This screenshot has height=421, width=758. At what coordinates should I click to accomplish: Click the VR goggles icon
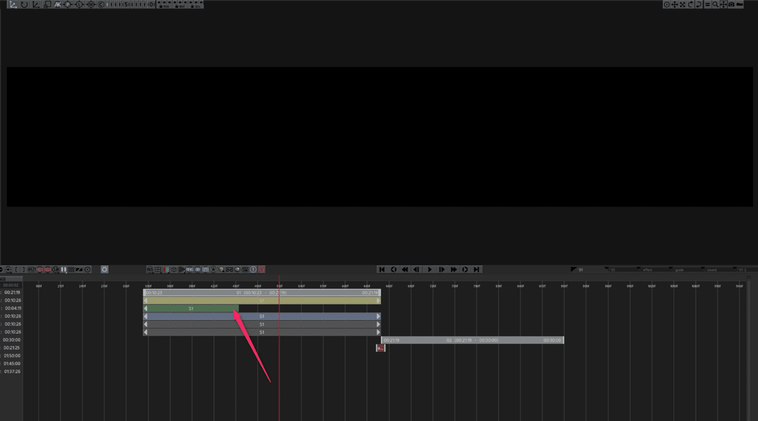pyautogui.click(x=230, y=270)
